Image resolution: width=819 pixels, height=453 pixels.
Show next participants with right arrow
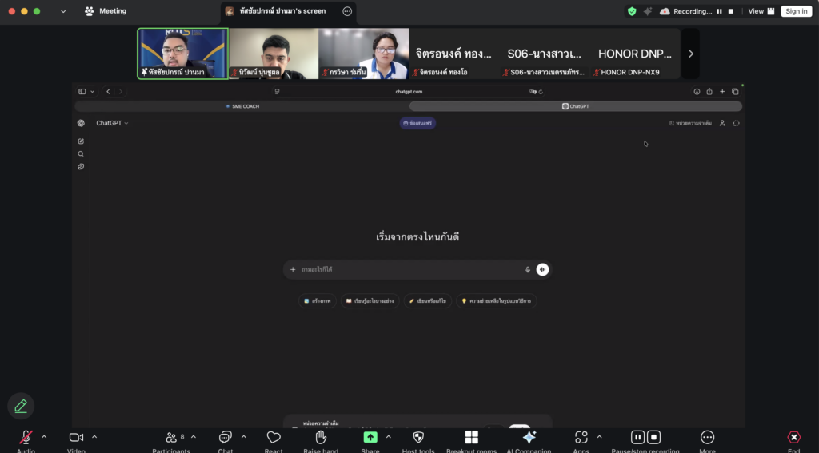(690, 54)
